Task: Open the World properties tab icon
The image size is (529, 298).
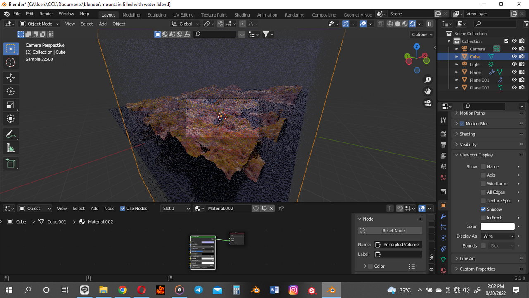Action: [x=443, y=178]
